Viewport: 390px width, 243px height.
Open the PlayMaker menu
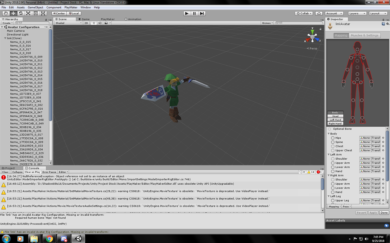point(71,7)
